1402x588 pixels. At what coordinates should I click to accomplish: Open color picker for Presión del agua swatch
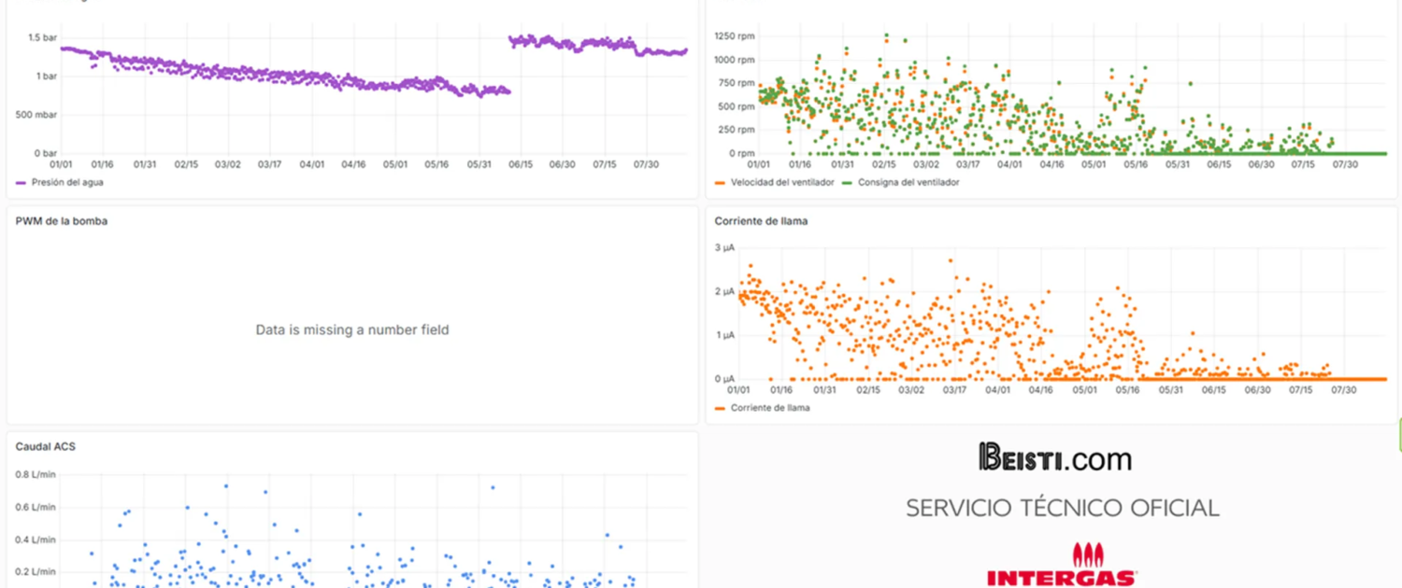[x=21, y=183]
